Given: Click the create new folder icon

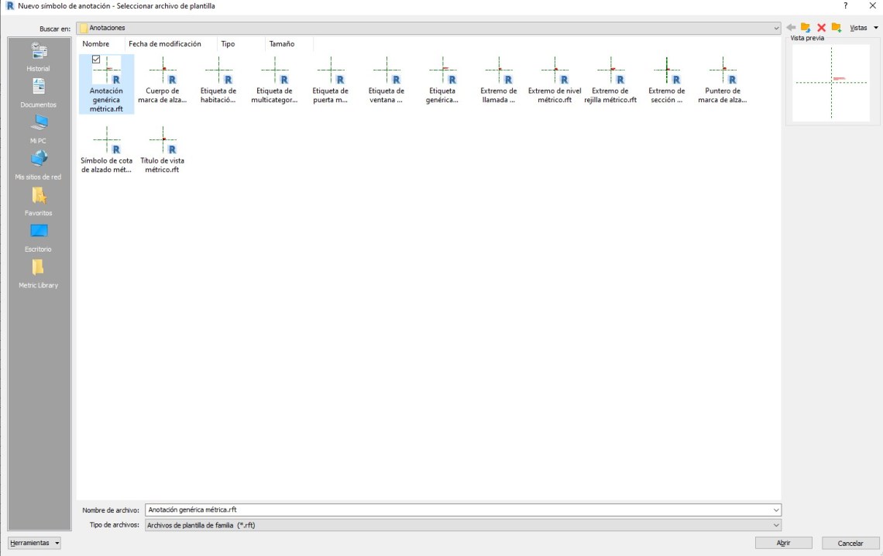Looking at the screenshot, I should [837, 28].
